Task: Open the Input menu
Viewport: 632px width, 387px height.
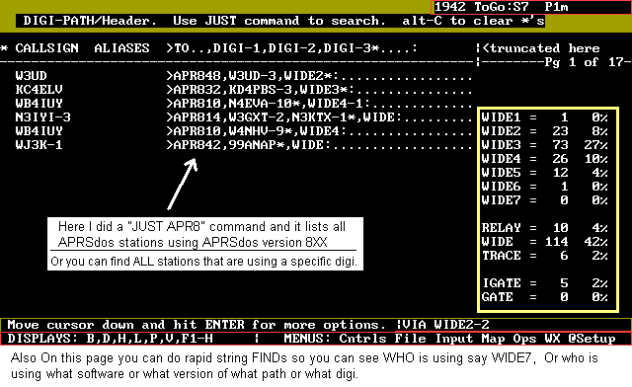Action: point(453,339)
